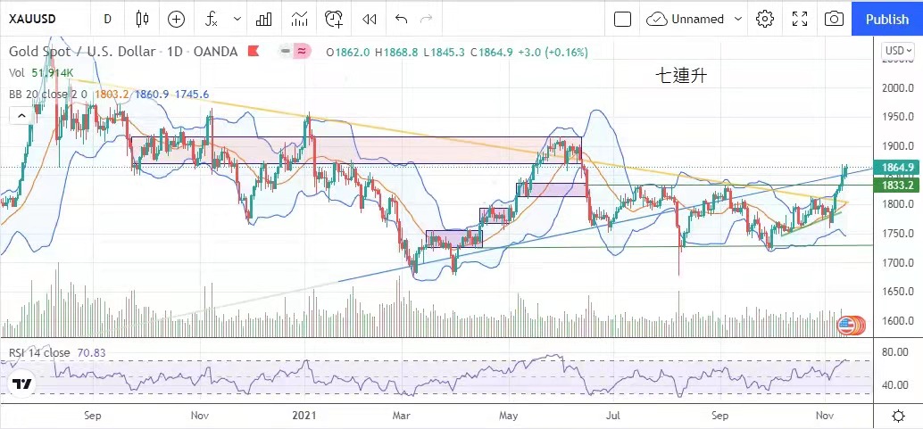Open the financials bar chart icon
This screenshot has height=429, width=923.
pyautogui.click(x=264, y=19)
